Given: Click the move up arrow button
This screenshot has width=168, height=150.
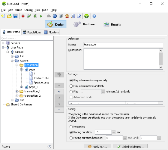Looking at the screenshot, I should [x=59, y=86].
